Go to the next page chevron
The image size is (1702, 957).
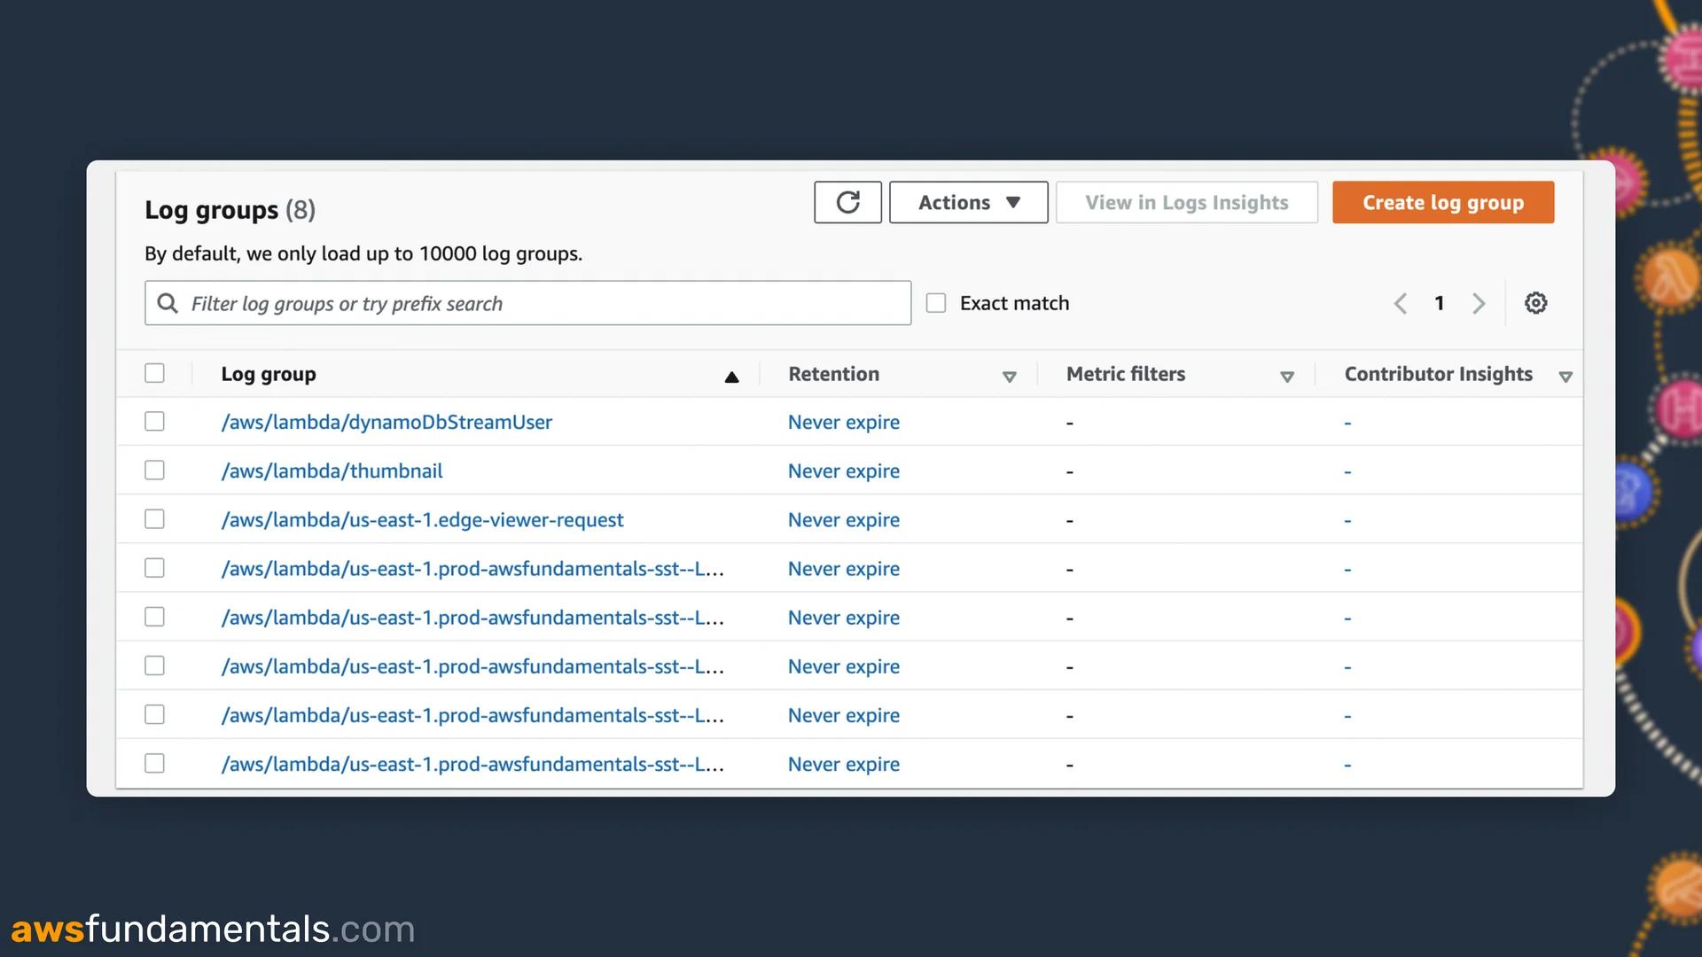pos(1479,303)
